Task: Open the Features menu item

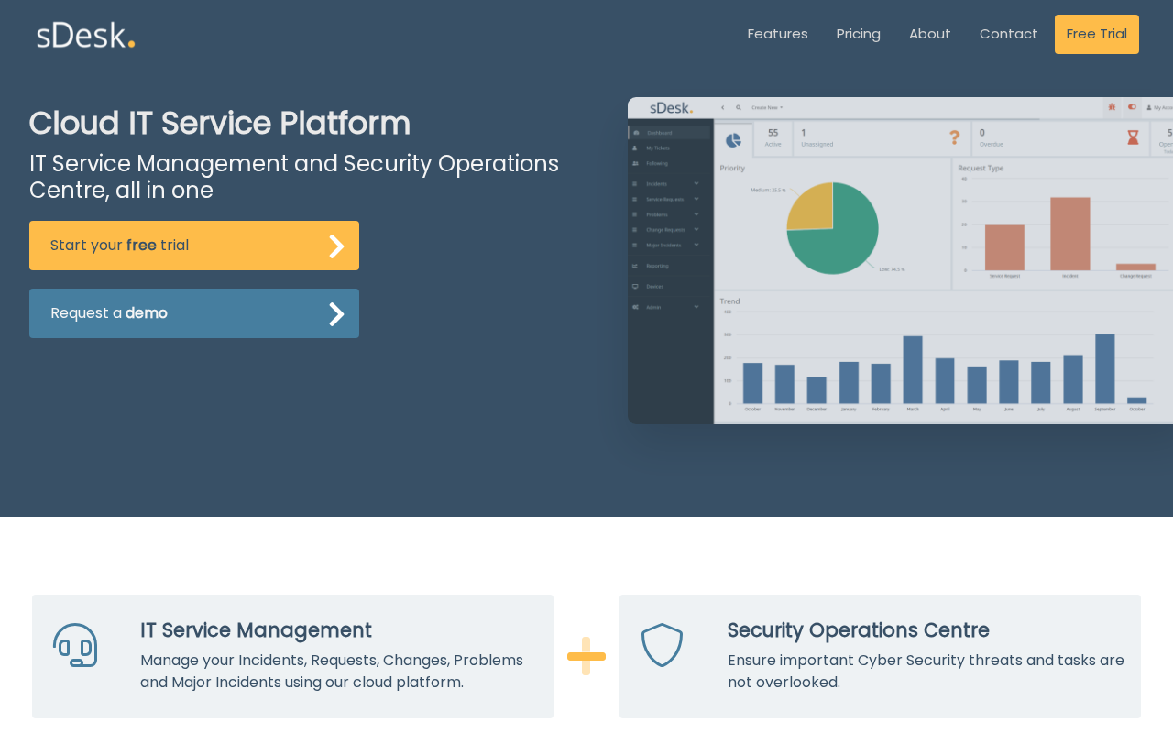Action: (777, 34)
